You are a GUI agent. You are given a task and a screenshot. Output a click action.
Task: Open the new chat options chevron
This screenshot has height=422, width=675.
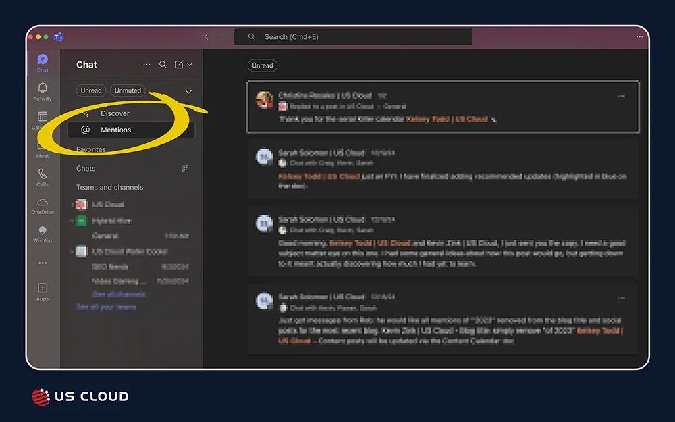pyautogui.click(x=190, y=65)
